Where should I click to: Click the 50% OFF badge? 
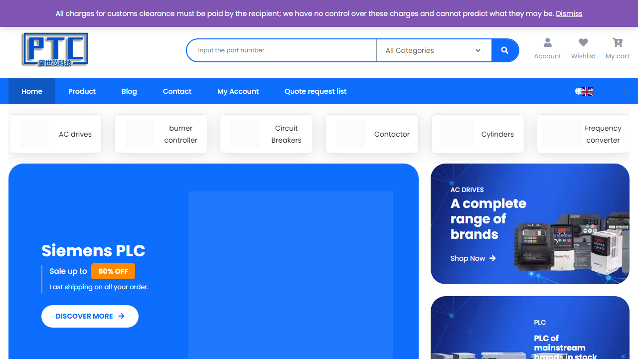pos(113,271)
